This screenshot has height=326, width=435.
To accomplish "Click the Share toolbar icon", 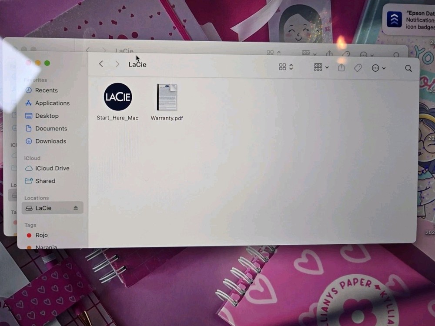I will 341,67.
